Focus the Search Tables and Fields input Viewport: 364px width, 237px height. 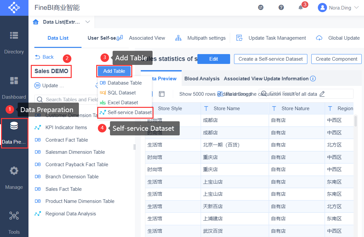coord(66,100)
